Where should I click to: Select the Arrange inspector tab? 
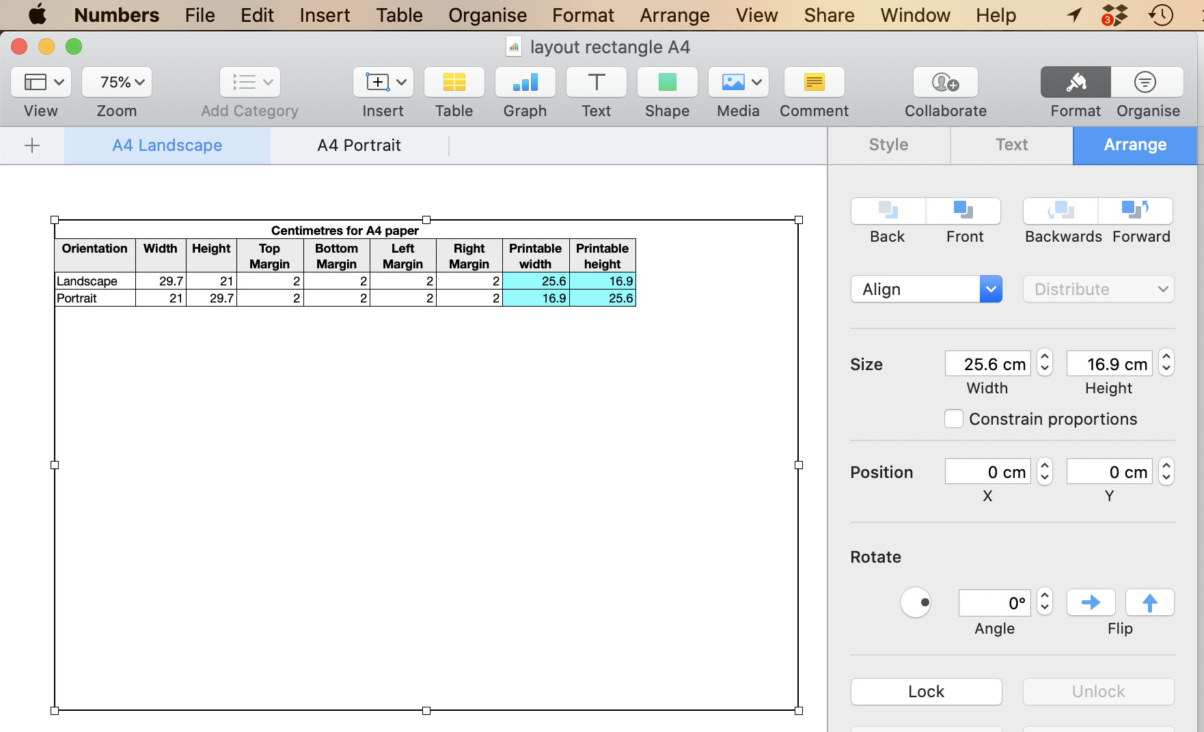point(1135,145)
